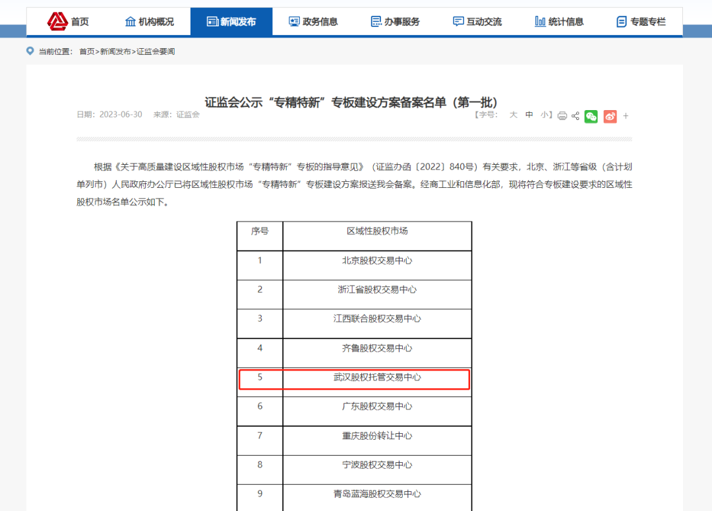712x511 pixels.
Task: Click the cell 重庆股份转让中心
Action: (377, 436)
